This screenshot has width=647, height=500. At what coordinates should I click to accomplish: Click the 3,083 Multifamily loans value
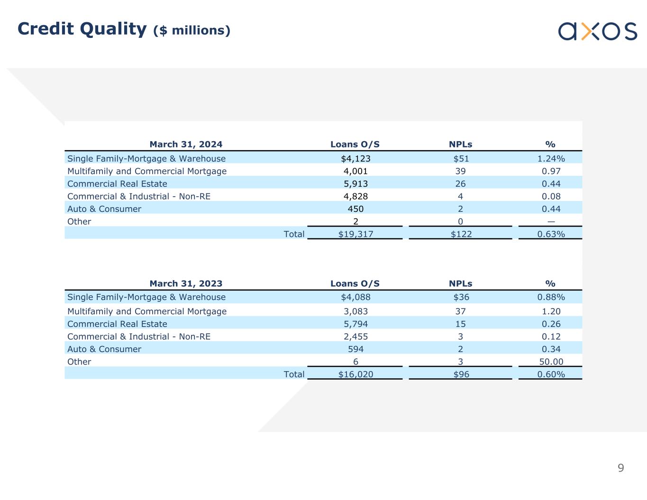tap(355, 311)
